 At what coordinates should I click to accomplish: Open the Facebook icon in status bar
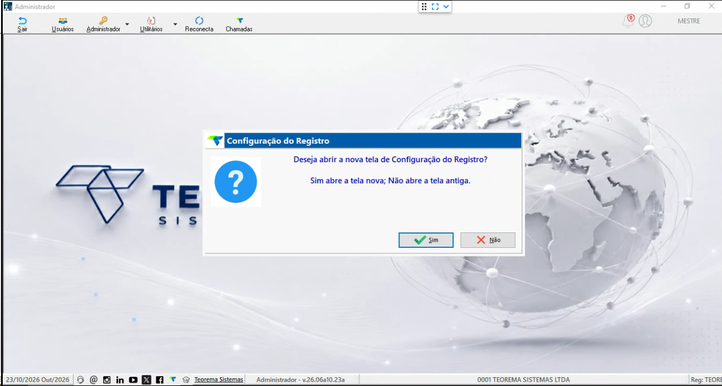pyautogui.click(x=160, y=379)
